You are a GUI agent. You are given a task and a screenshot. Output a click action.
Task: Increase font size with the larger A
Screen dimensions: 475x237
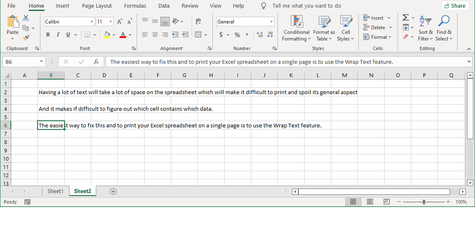(x=120, y=22)
